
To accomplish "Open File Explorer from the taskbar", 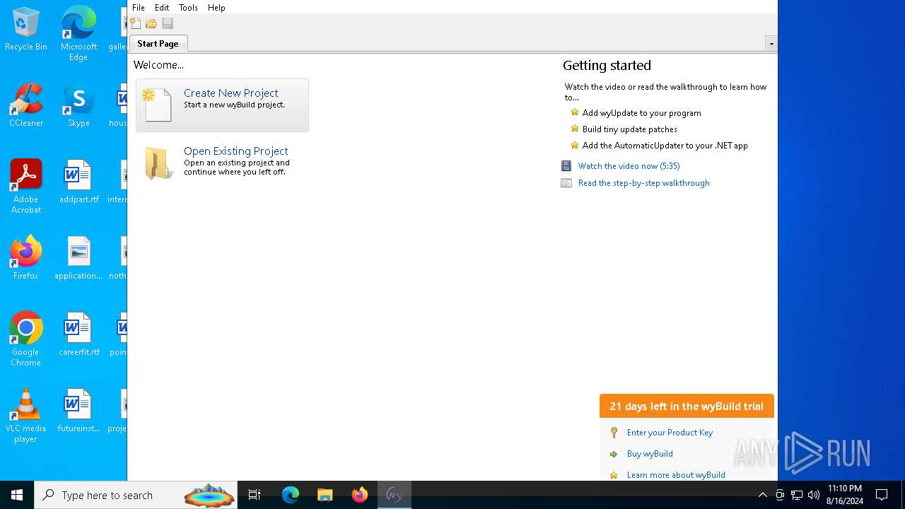I will tap(325, 495).
